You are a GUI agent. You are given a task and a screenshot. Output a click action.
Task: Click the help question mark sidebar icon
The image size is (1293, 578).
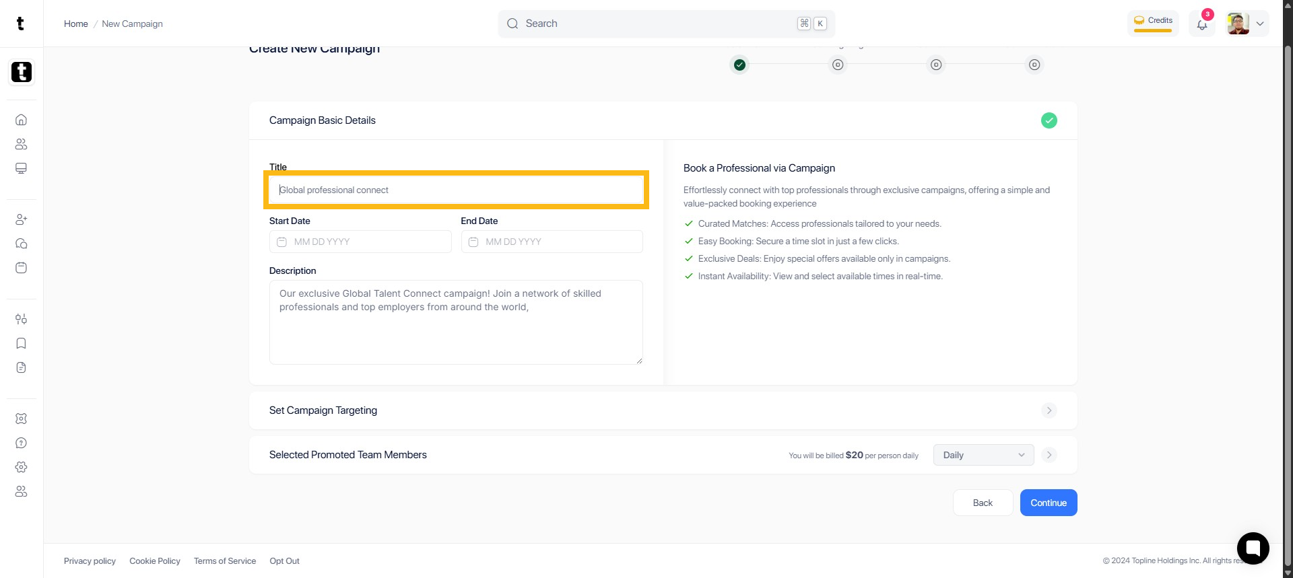[22, 443]
